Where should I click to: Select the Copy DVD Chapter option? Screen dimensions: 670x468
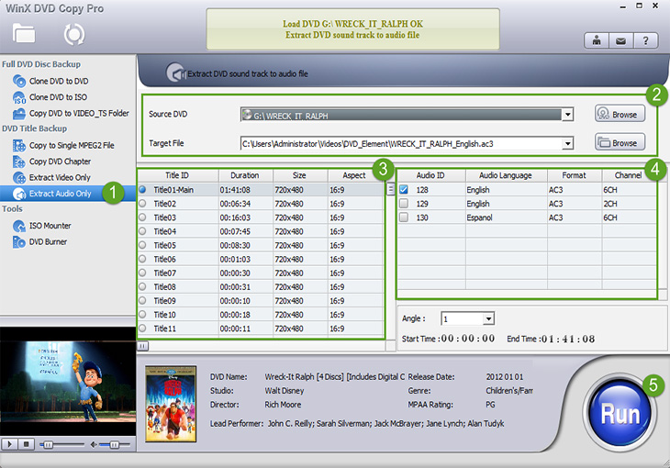(x=60, y=162)
